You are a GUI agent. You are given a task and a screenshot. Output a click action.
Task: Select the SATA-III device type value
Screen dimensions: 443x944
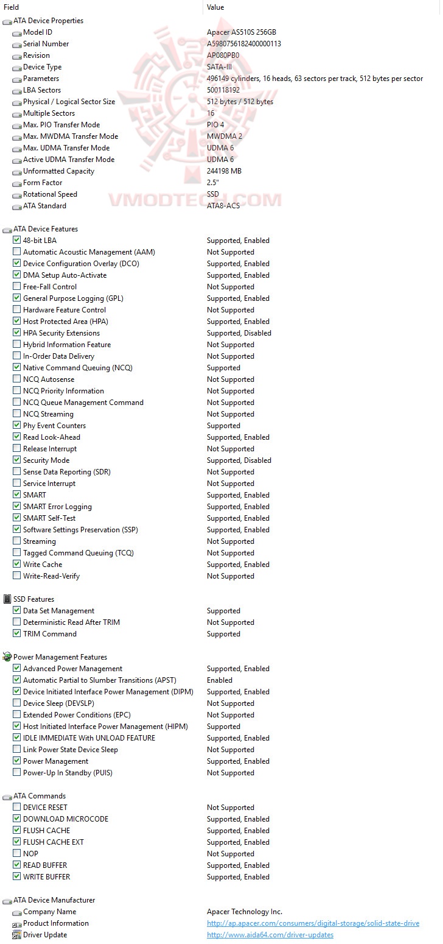(x=220, y=67)
